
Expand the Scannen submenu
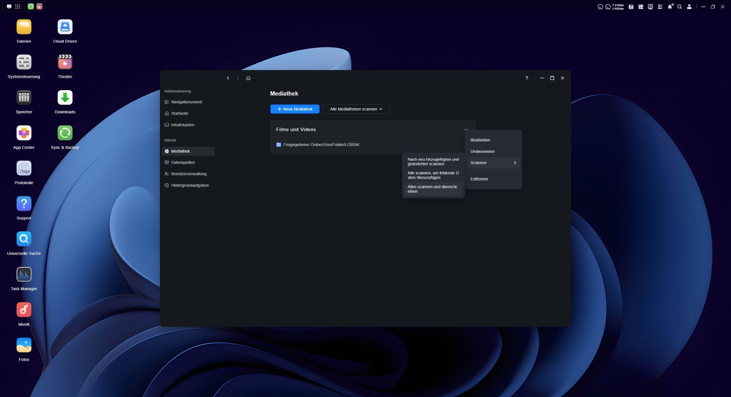[493, 163]
